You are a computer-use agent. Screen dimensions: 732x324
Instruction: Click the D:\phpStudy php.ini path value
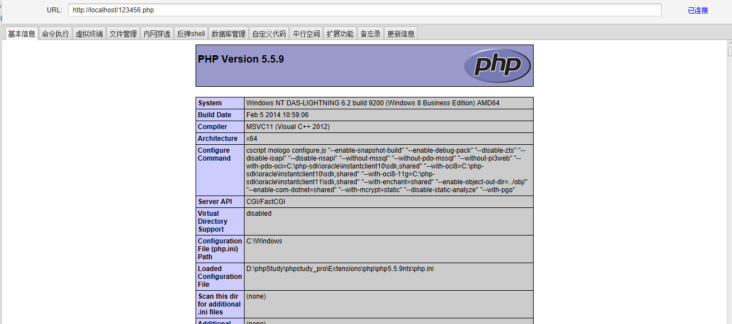340,269
